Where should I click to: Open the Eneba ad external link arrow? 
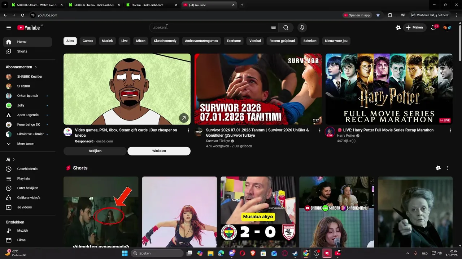coord(184,118)
